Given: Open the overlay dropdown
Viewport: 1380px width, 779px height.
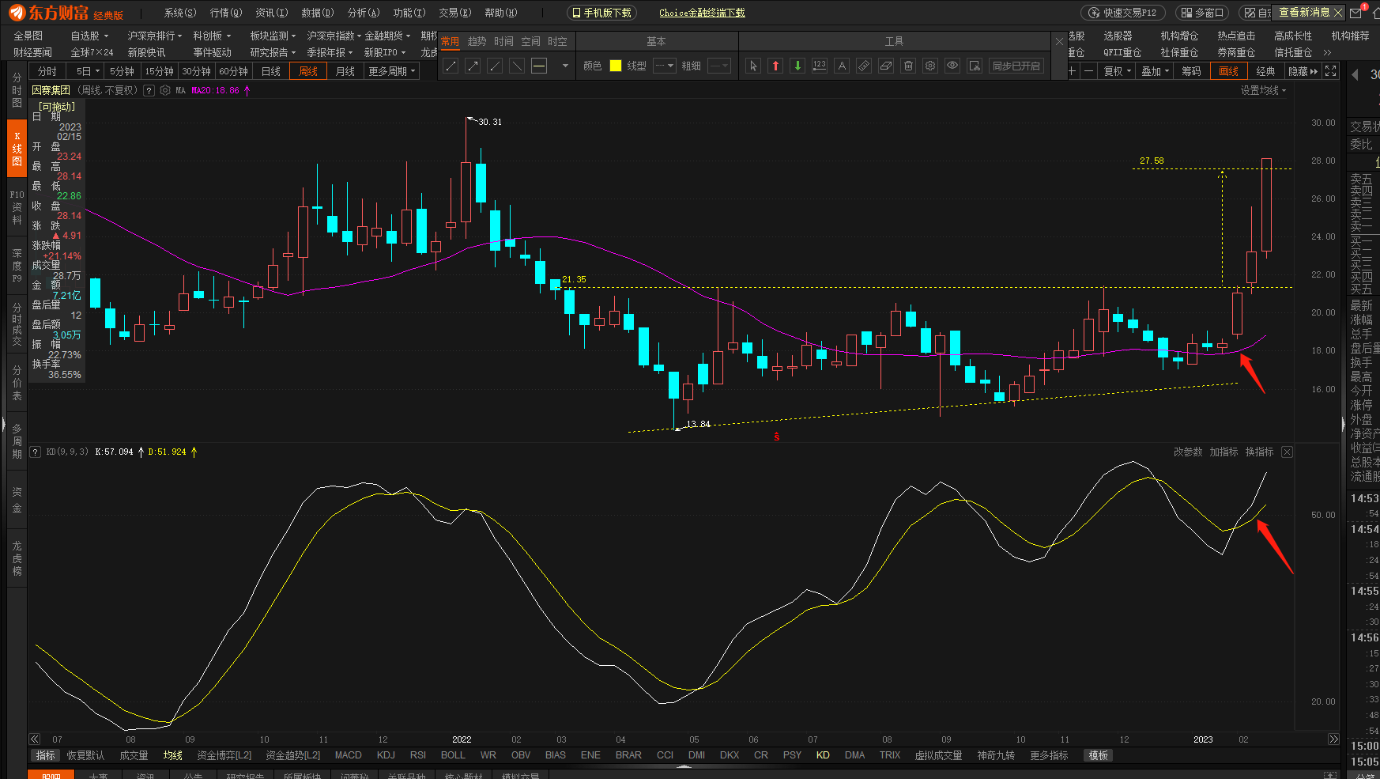Looking at the screenshot, I should (x=1155, y=71).
